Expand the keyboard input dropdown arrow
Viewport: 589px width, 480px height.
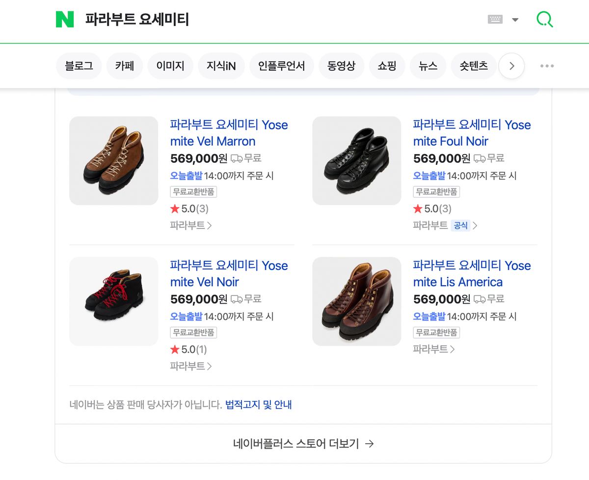(x=515, y=20)
